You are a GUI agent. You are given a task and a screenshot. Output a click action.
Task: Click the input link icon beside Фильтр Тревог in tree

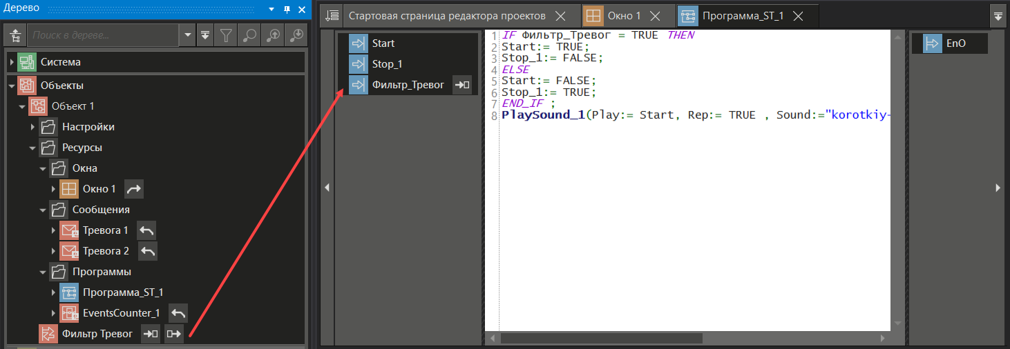[x=151, y=334]
